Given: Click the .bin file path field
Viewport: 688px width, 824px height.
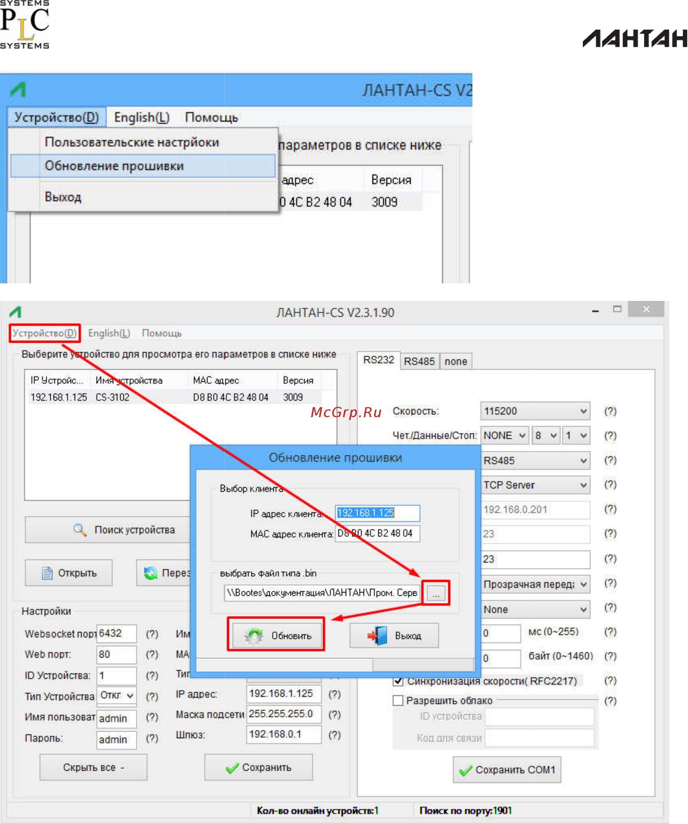Looking at the screenshot, I should (x=322, y=593).
